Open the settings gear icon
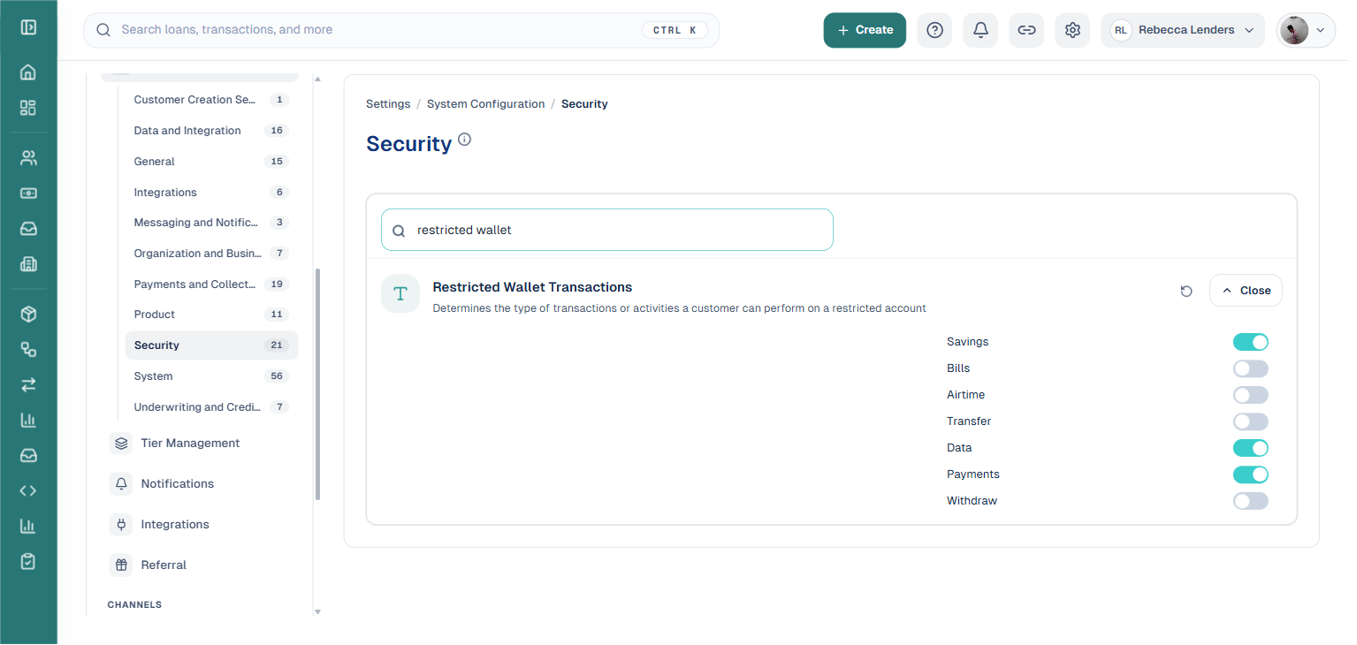Viewport: 1357px width, 645px height. coord(1072,30)
